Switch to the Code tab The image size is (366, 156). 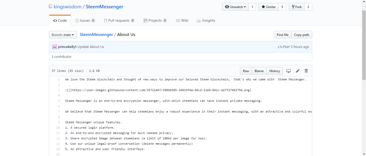[60, 20]
